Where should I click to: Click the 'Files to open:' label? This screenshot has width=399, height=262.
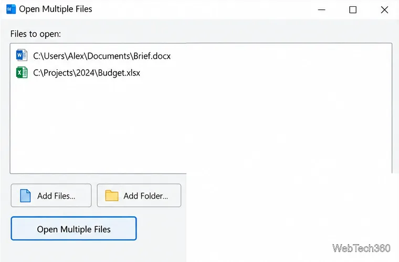tap(36, 34)
